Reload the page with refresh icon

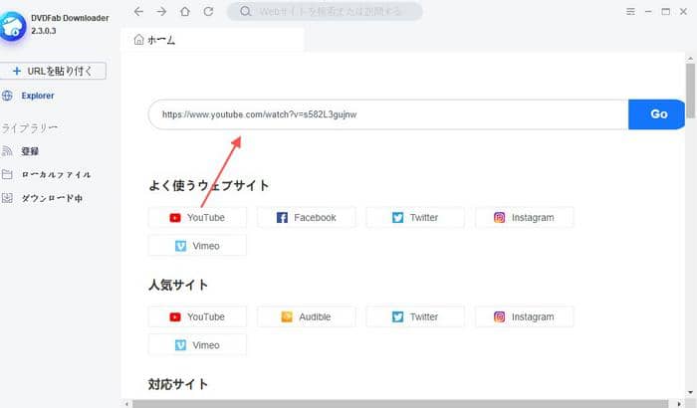(208, 12)
